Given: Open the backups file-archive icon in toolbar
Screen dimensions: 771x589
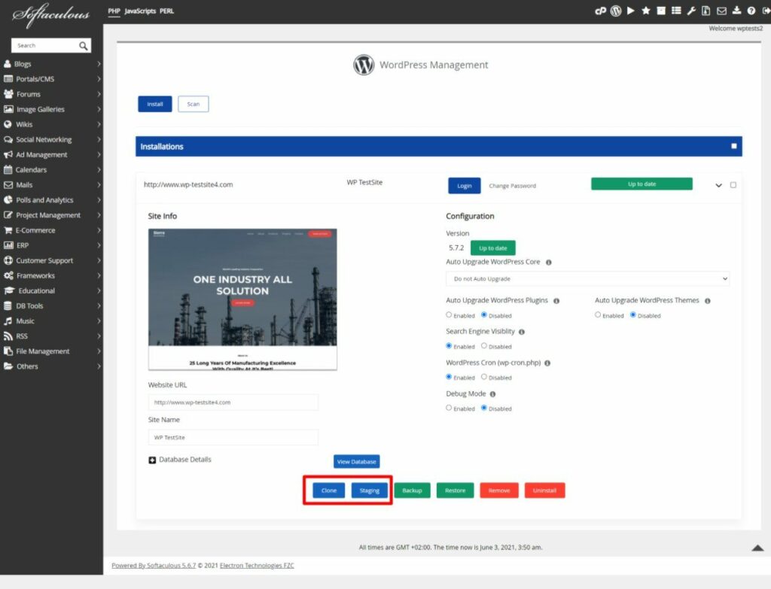Looking at the screenshot, I should tap(706, 11).
